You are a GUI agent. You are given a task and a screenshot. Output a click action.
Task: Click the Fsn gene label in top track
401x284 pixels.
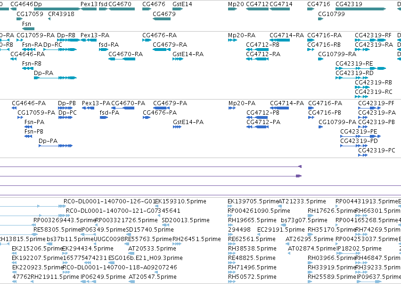[x=26, y=24]
